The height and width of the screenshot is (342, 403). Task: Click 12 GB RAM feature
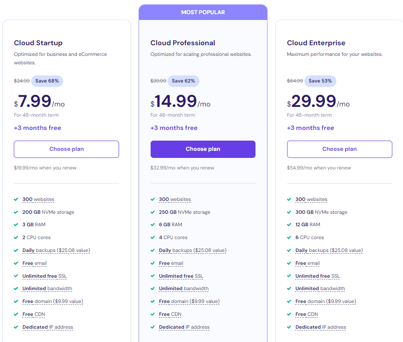pyautogui.click(x=307, y=224)
